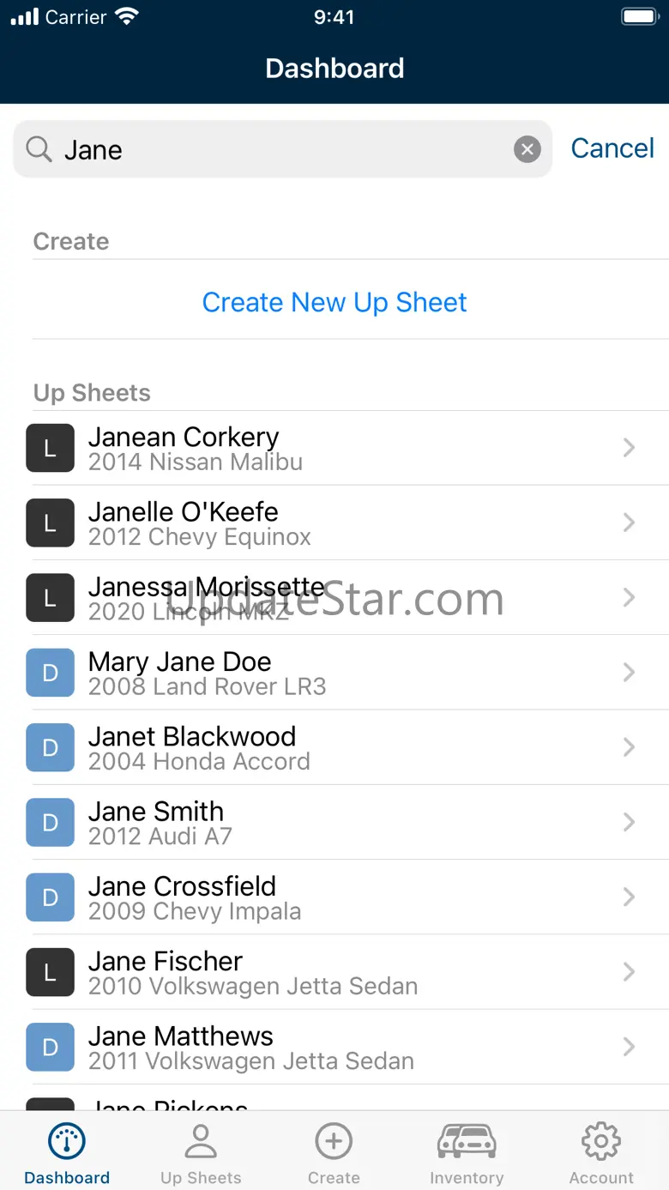This screenshot has width=669, height=1190.
Task: Tap the L badge beside Jane Fischer
Action: 51,972
